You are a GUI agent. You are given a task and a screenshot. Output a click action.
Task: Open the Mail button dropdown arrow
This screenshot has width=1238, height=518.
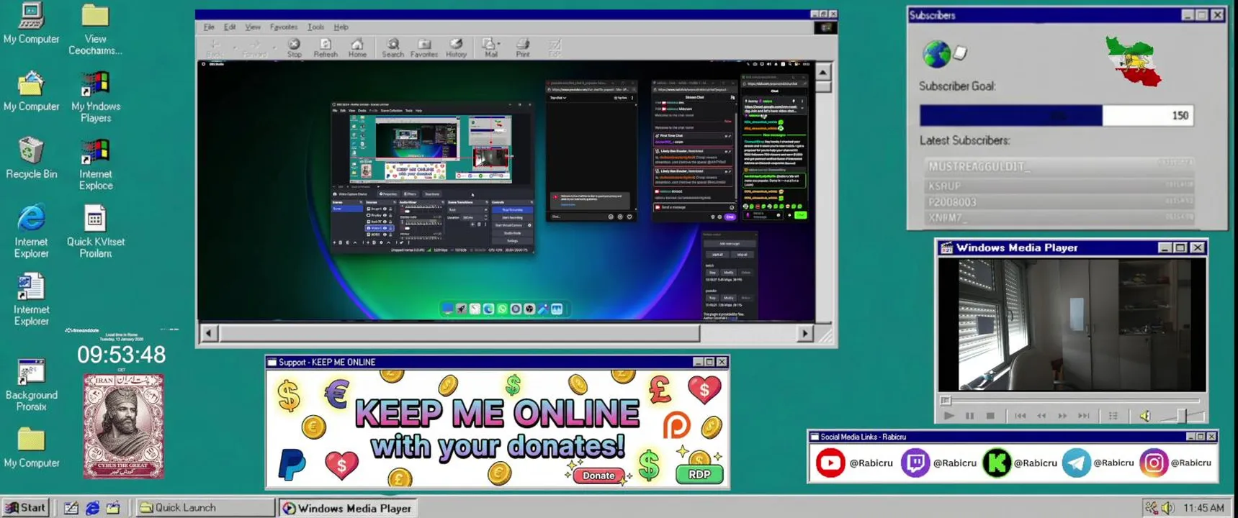pos(498,44)
